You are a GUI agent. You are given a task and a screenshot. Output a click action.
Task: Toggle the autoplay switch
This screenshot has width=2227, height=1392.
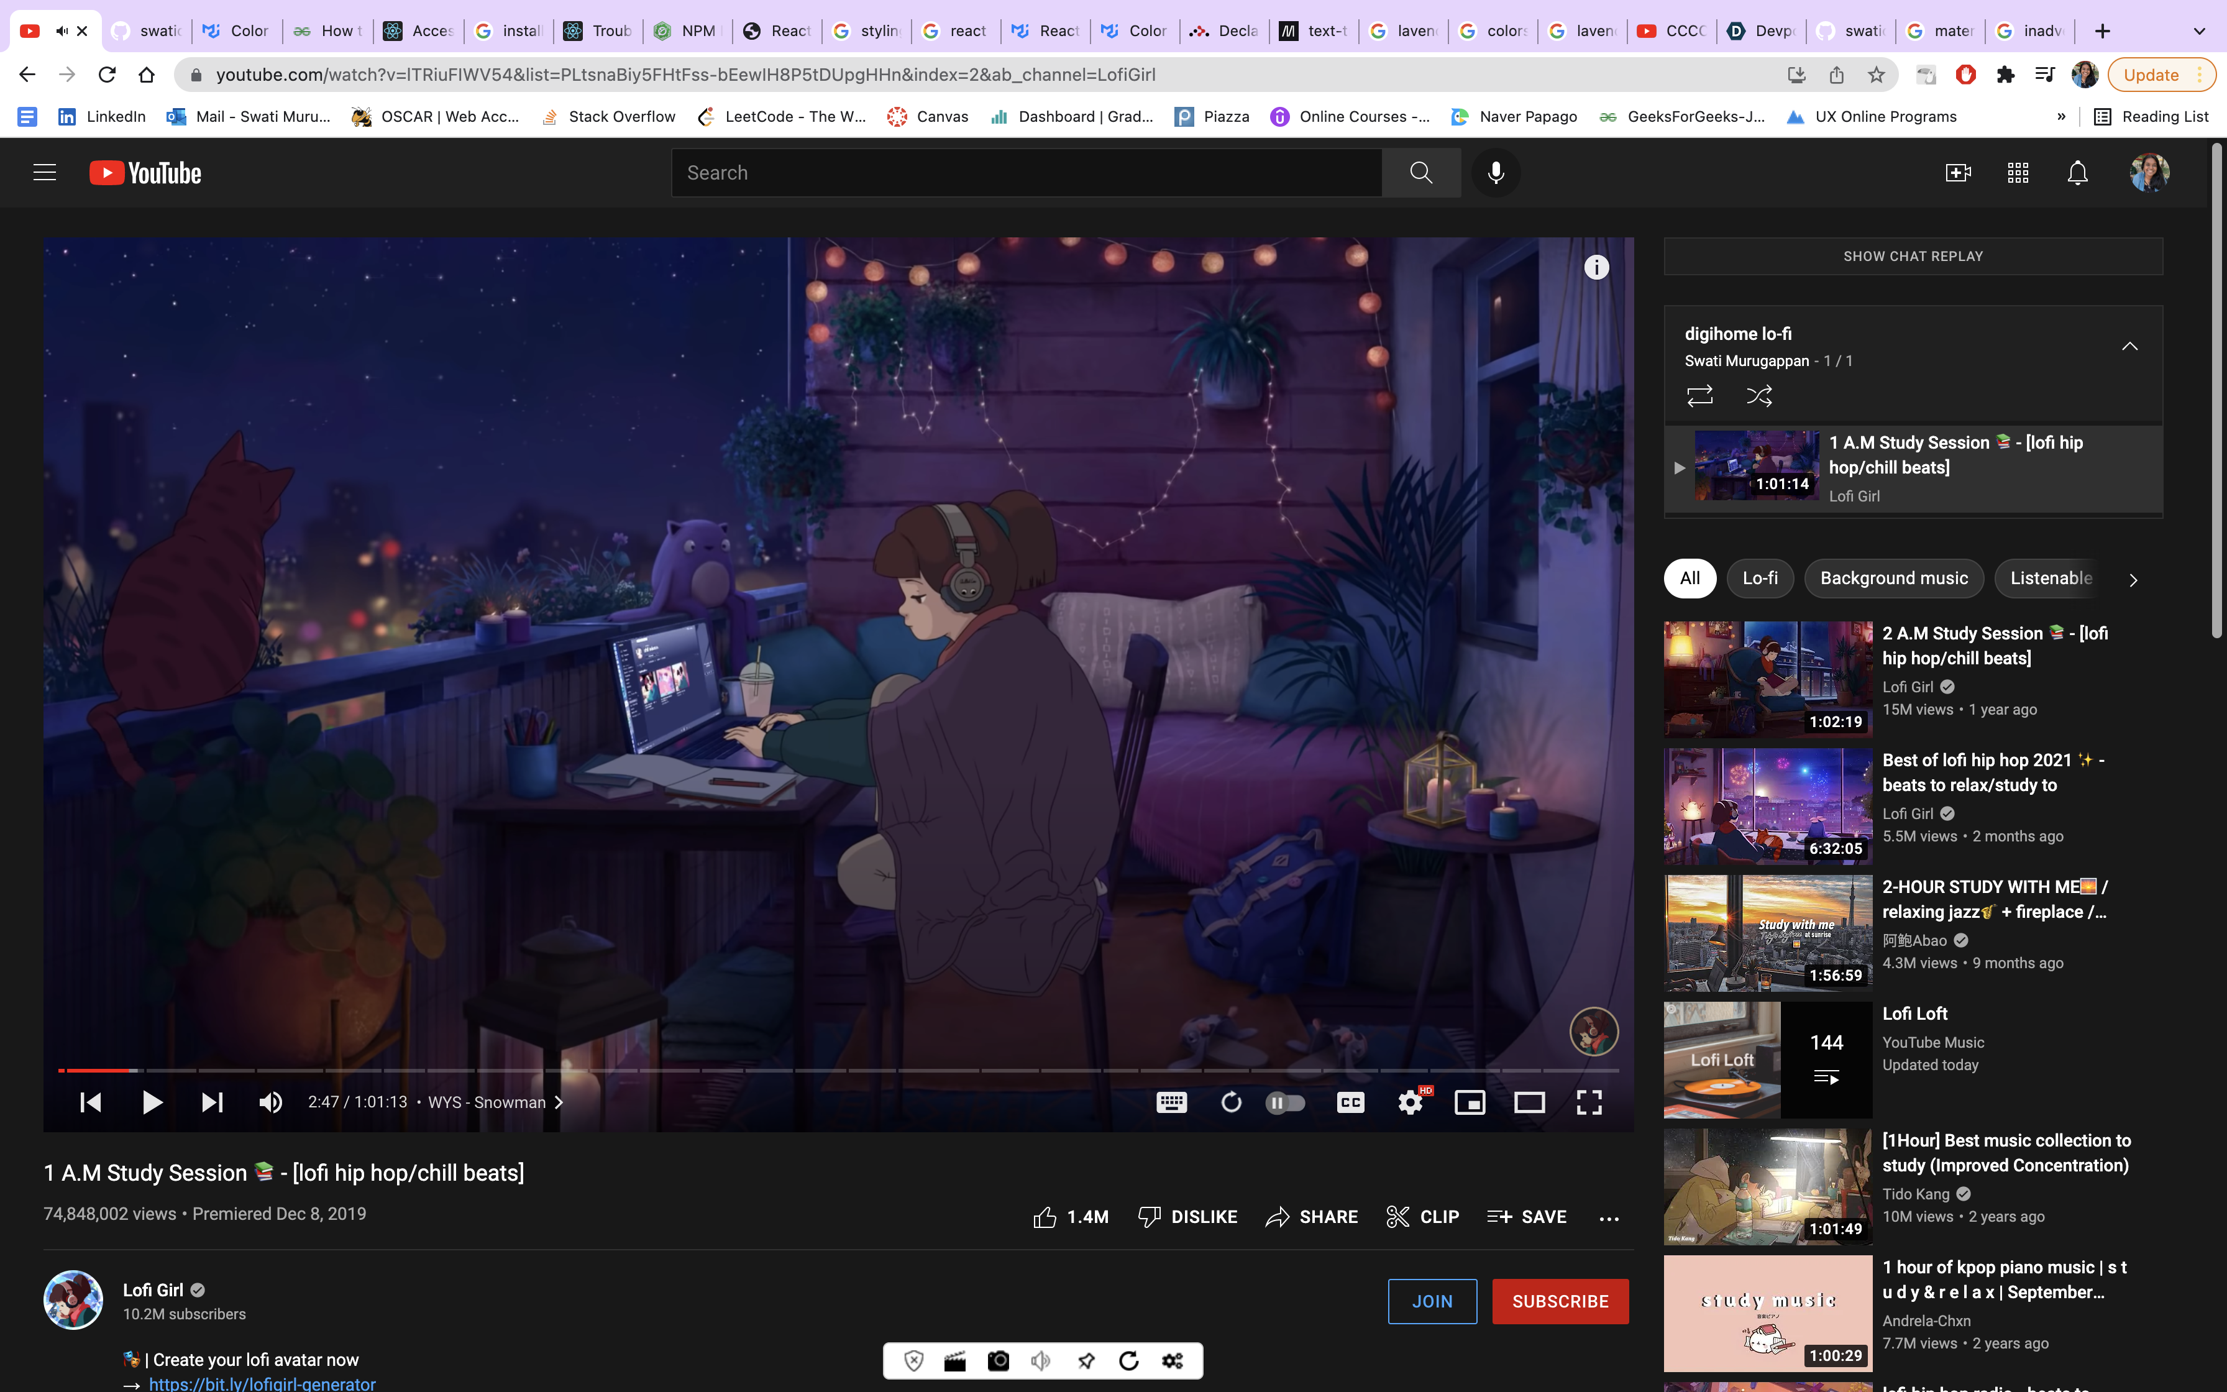tap(1286, 1102)
